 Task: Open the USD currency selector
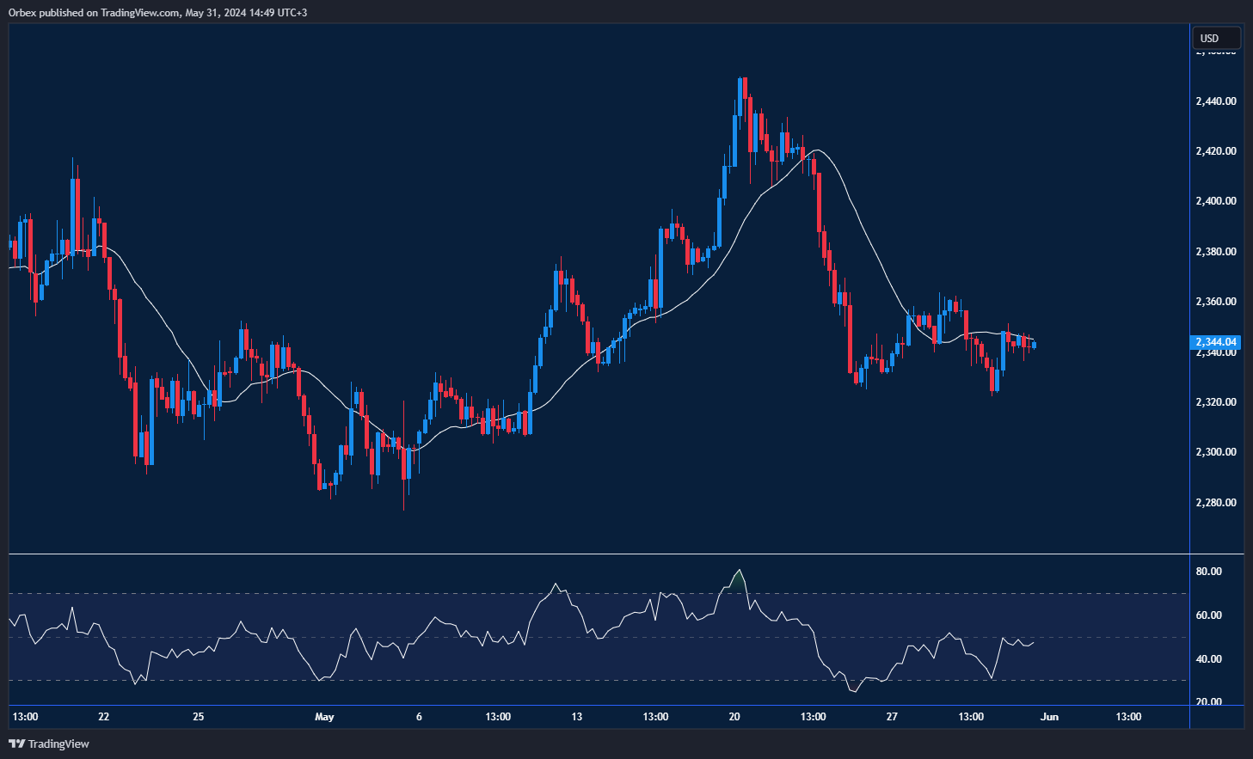[x=1215, y=38]
